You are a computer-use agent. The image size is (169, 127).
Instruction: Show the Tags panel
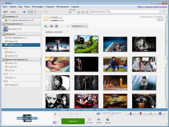coord(150,113)
